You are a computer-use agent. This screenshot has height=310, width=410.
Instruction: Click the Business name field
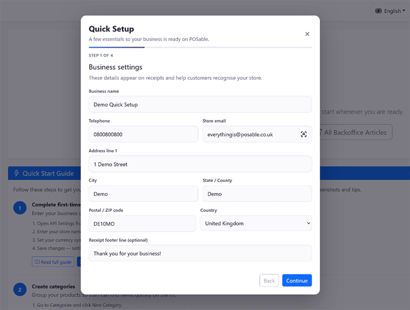(200, 105)
